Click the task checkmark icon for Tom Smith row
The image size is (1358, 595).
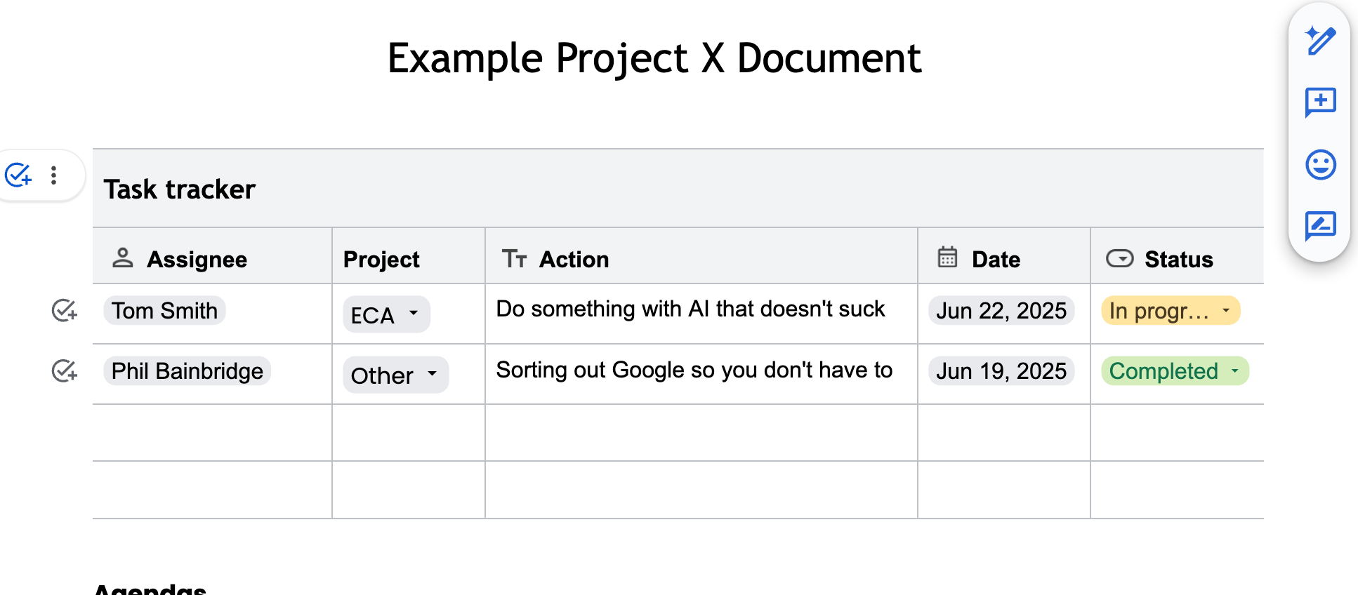tap(65, 310)
